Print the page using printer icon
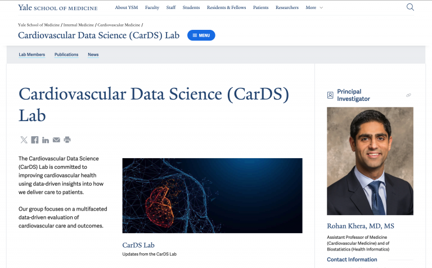The width and height of the screenshot is (432, 268). coord(67,140)
